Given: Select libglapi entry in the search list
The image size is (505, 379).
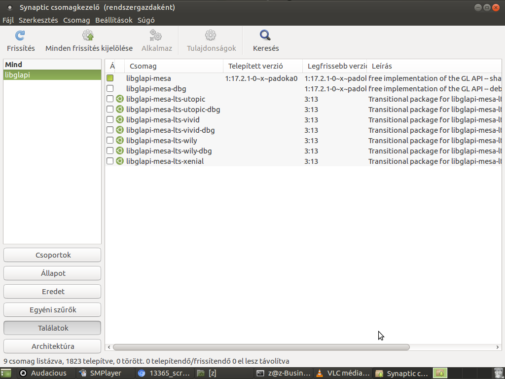Looking at the screenshot, I should pyautogui.click(x=52, y=75).
